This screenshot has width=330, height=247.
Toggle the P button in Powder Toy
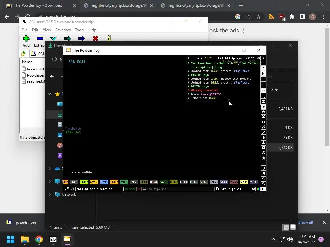coord(263,58)
